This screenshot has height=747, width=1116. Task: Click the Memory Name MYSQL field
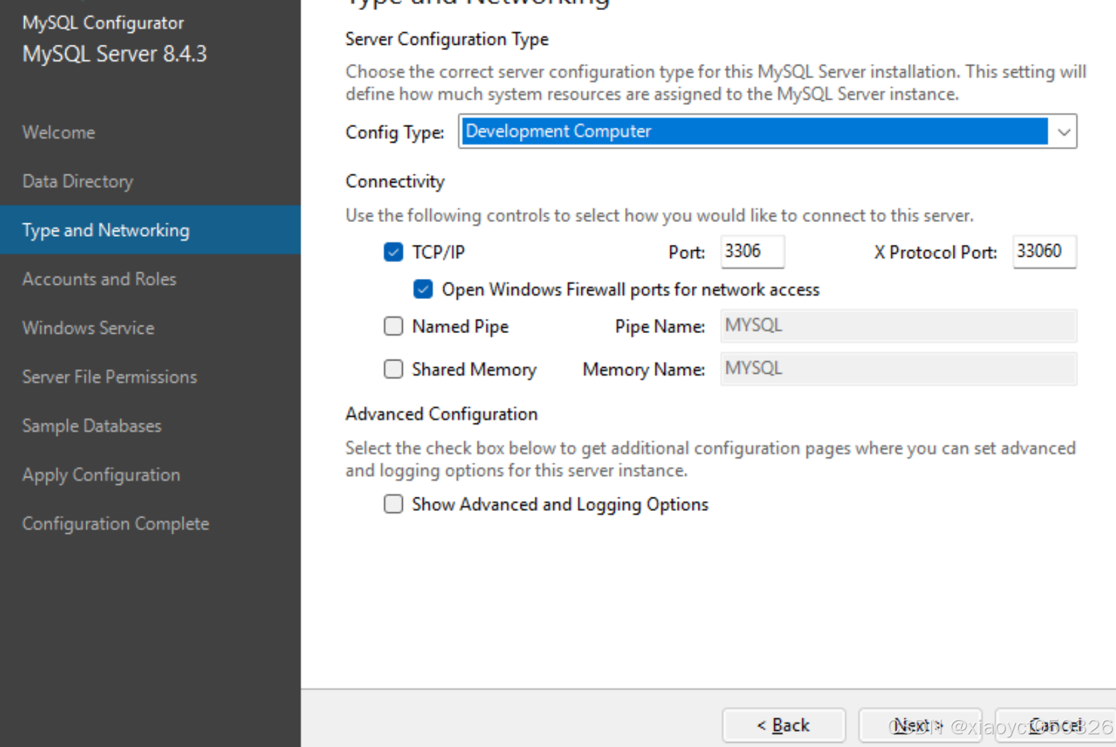click(x=899, y=368)
